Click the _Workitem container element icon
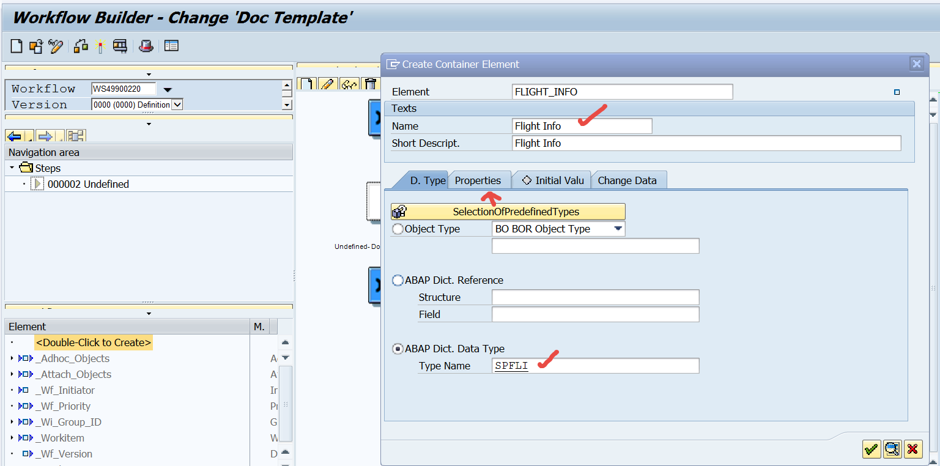 26,438
